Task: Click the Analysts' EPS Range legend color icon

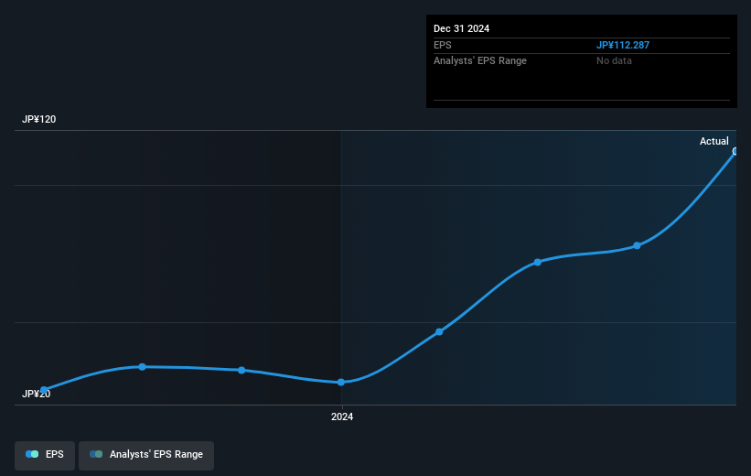Action: click(96, 454)
